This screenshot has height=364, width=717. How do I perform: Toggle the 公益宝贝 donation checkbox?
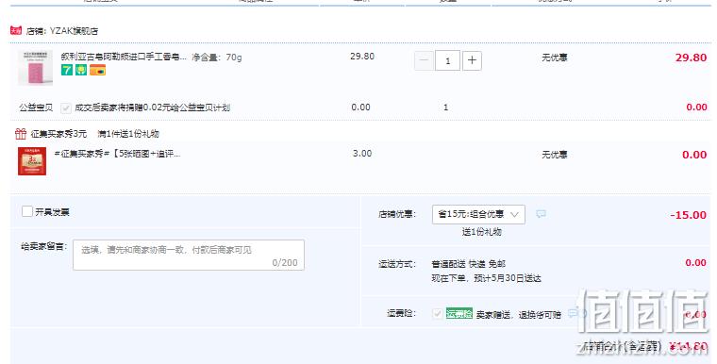coord(66,108)
